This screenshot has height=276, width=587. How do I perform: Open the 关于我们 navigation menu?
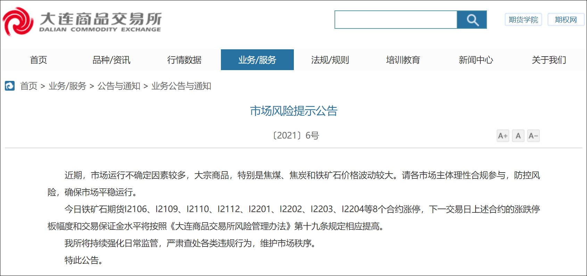point(549,60)
